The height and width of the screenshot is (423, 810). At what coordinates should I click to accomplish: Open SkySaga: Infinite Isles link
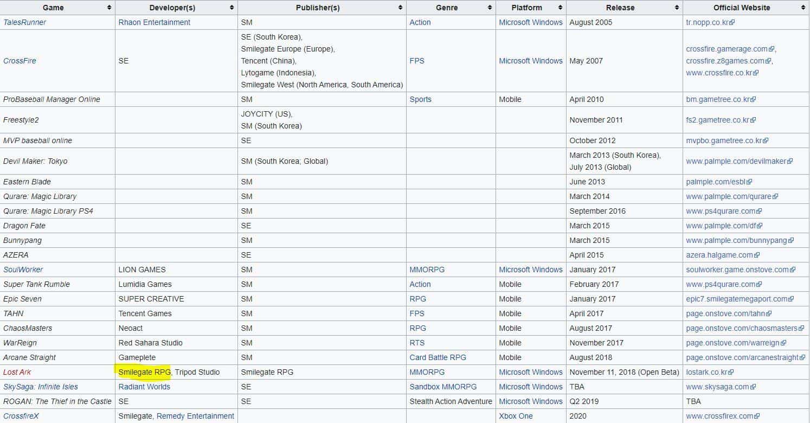click(x=41, y=387)
